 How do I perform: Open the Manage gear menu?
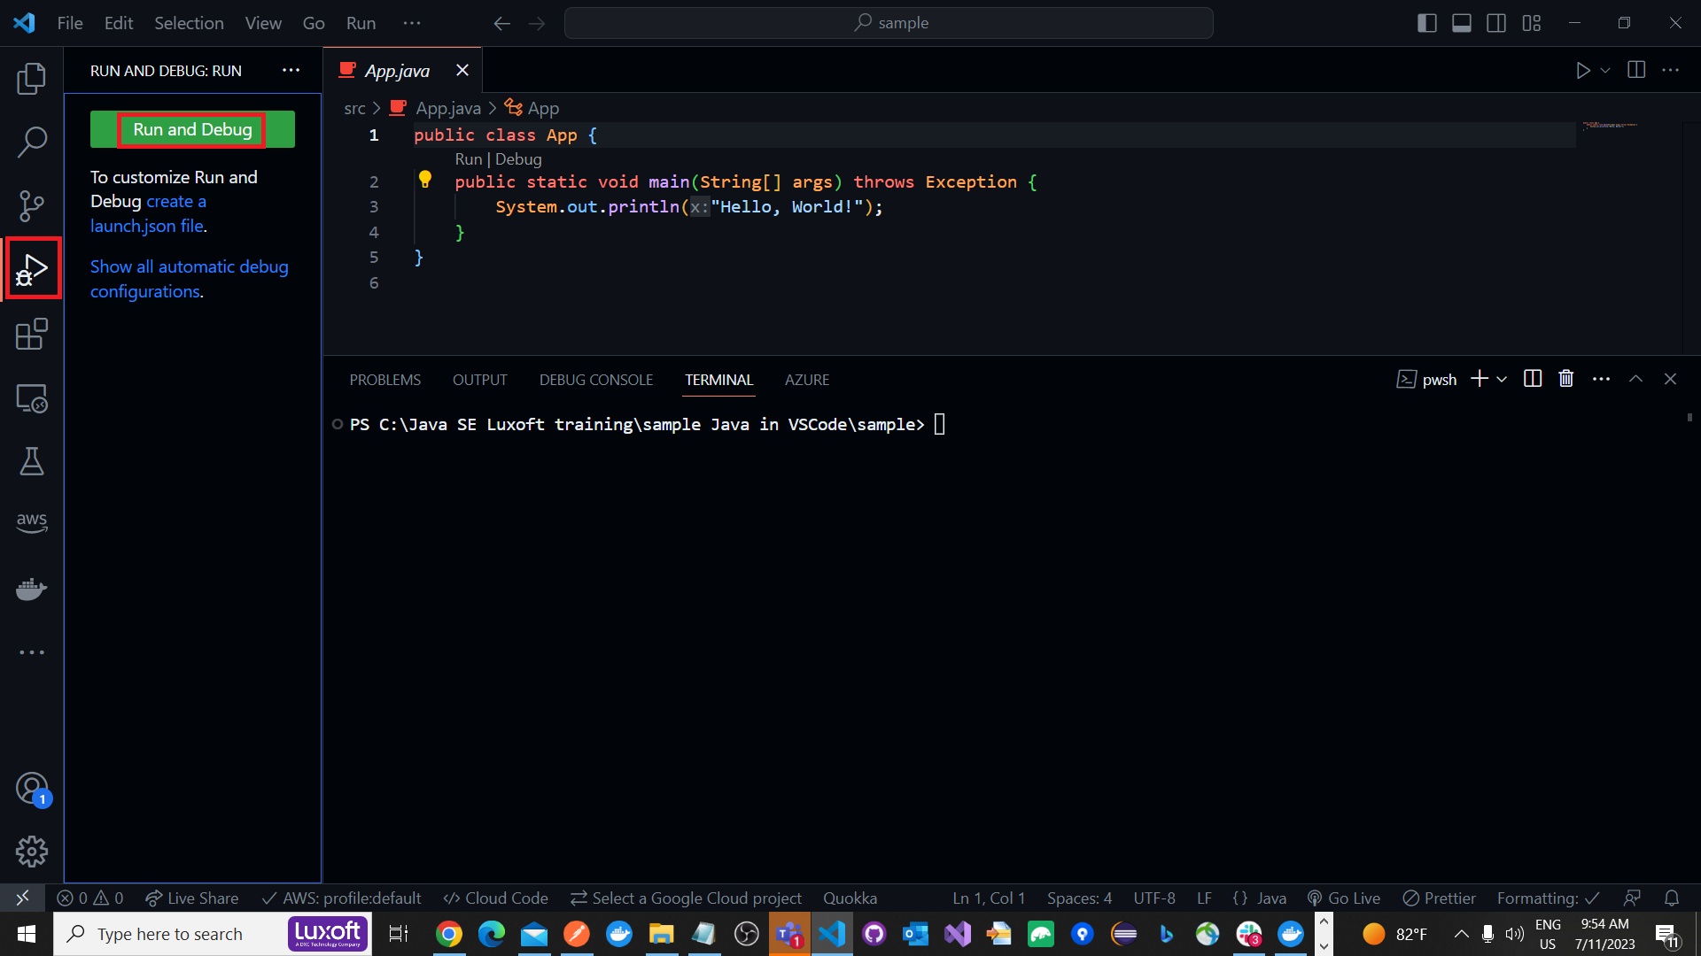32,852
